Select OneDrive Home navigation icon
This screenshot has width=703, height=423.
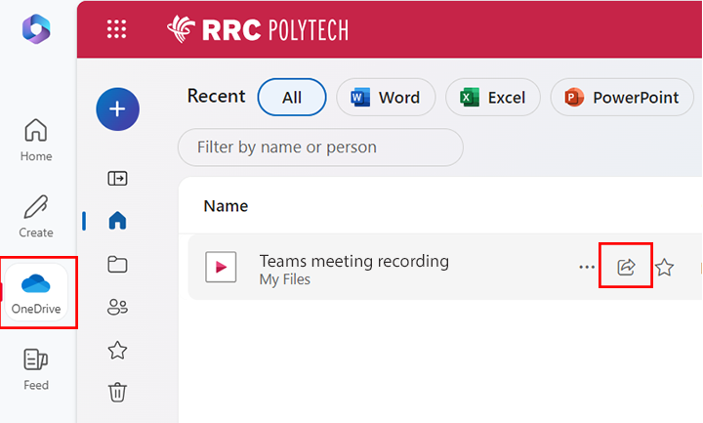pos(117,222)
